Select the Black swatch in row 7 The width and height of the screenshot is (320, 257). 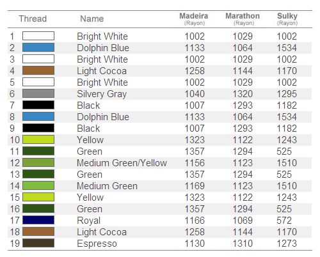[x=38, y=105]
